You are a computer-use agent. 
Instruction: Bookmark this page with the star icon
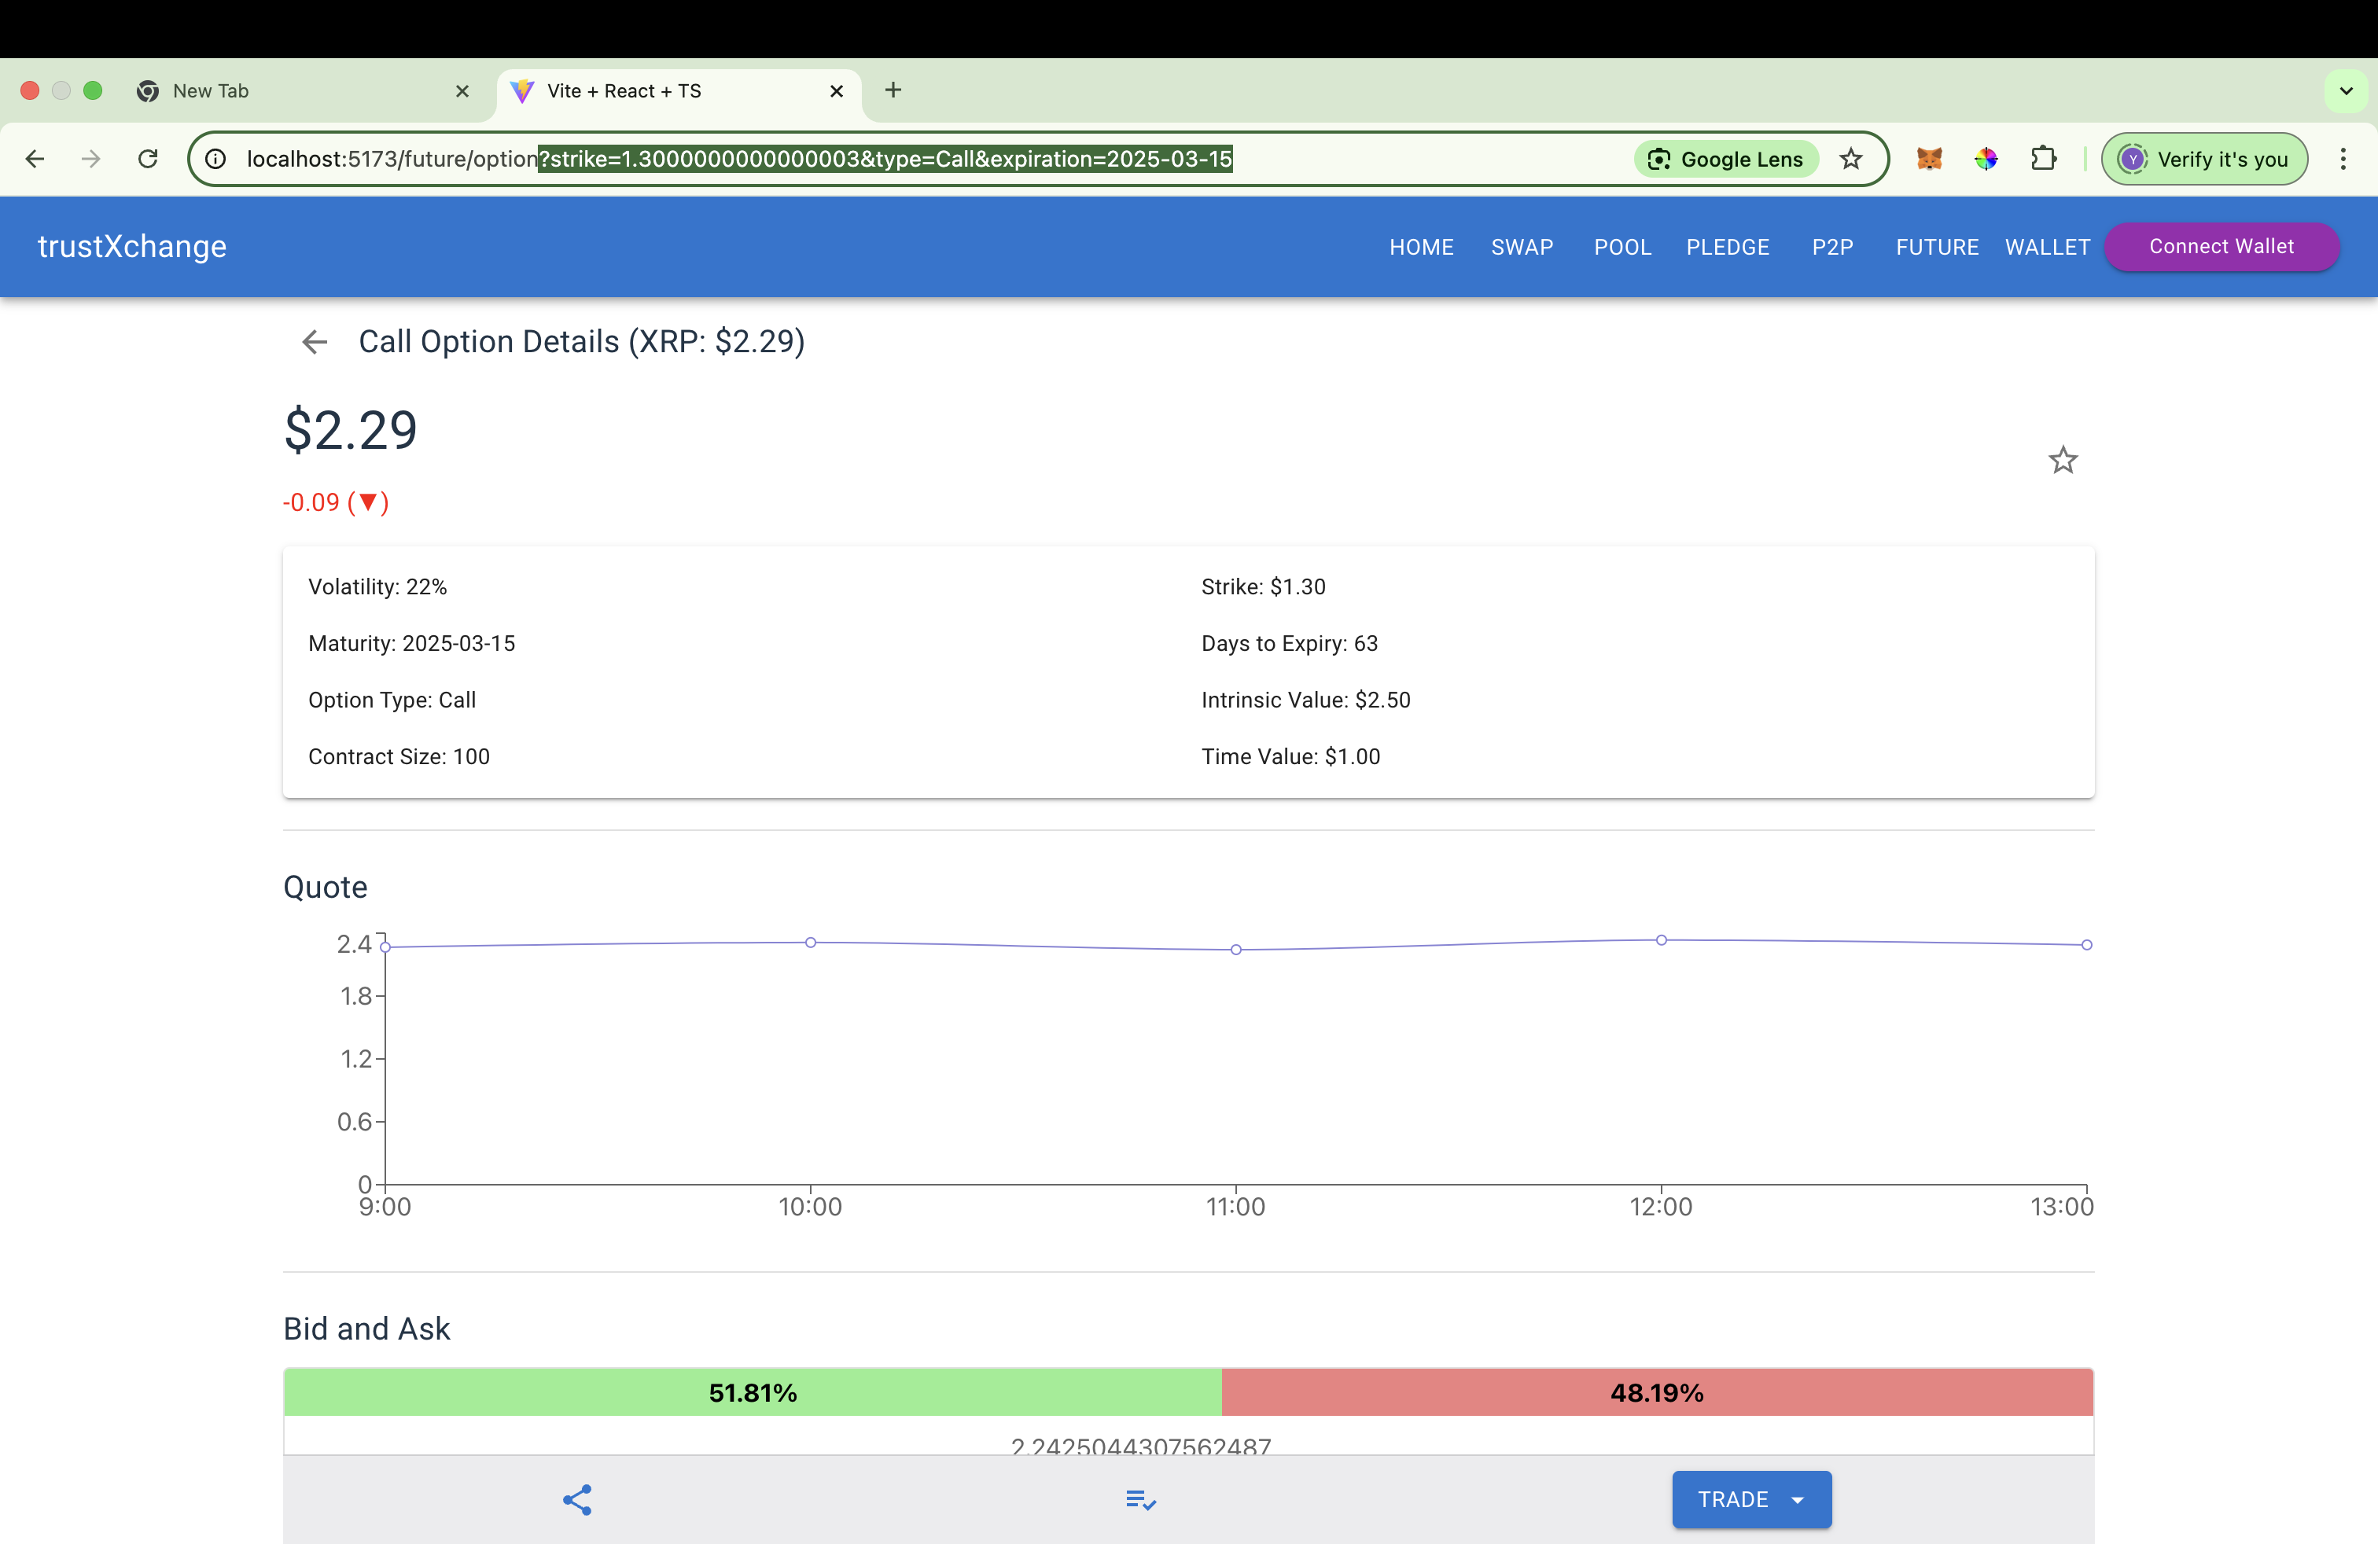(x=1850, y=159)
